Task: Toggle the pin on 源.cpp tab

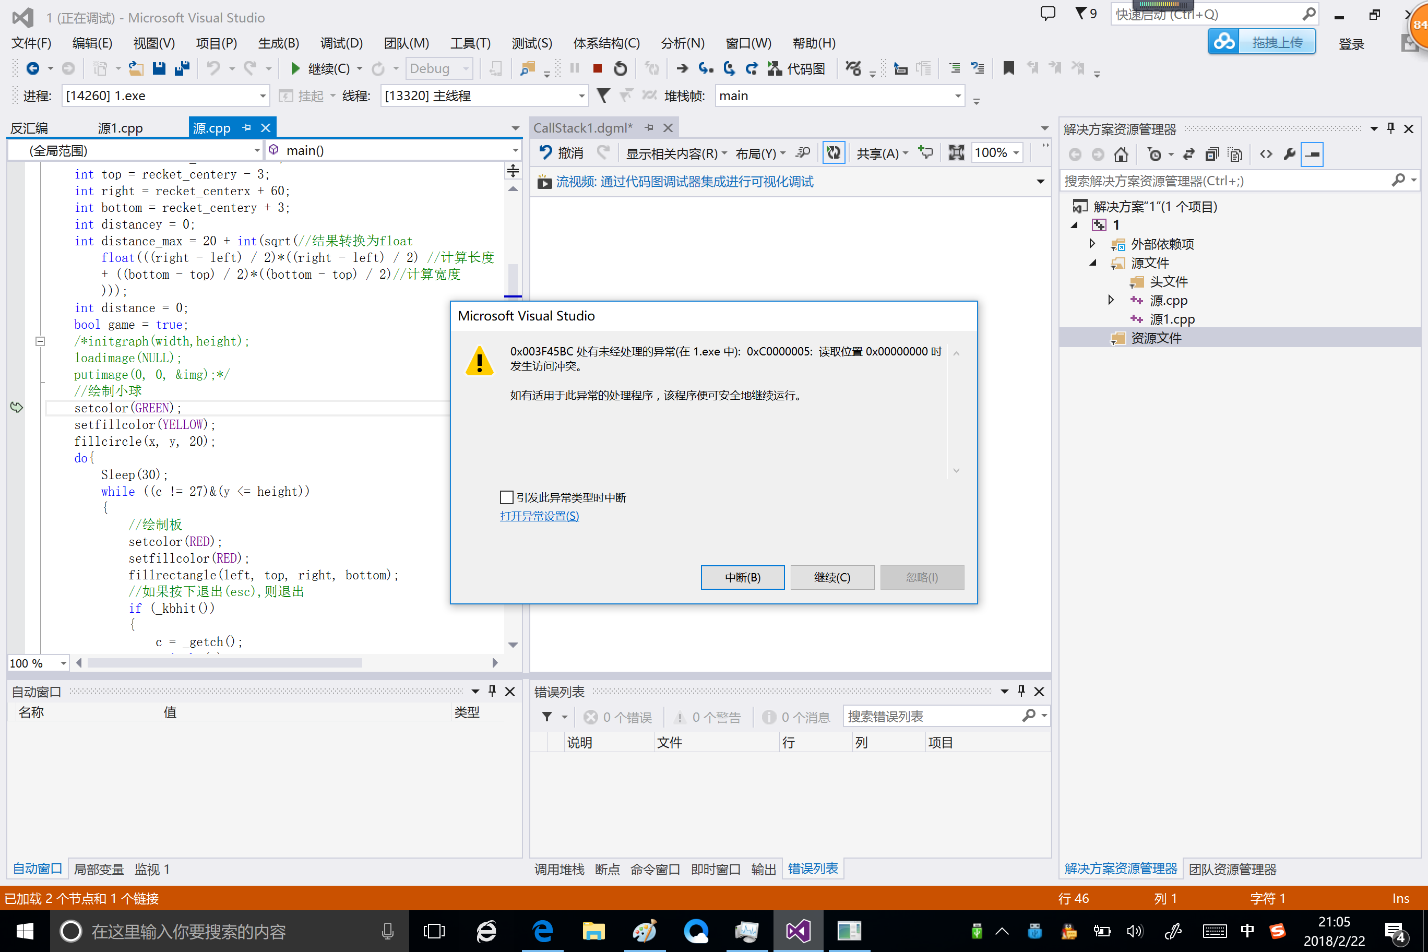Action: click(246, 127)
